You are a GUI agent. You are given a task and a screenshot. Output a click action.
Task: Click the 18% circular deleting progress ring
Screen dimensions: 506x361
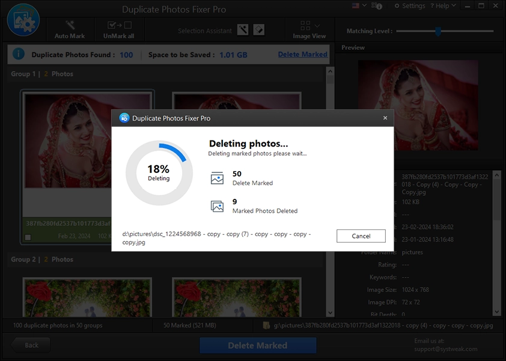pos(159,173)
